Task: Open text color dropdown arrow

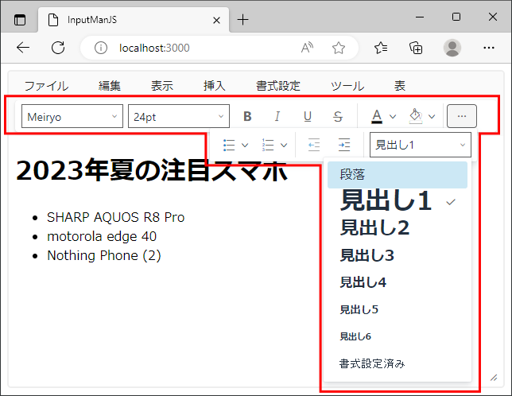Action: [x=393, y=116]
